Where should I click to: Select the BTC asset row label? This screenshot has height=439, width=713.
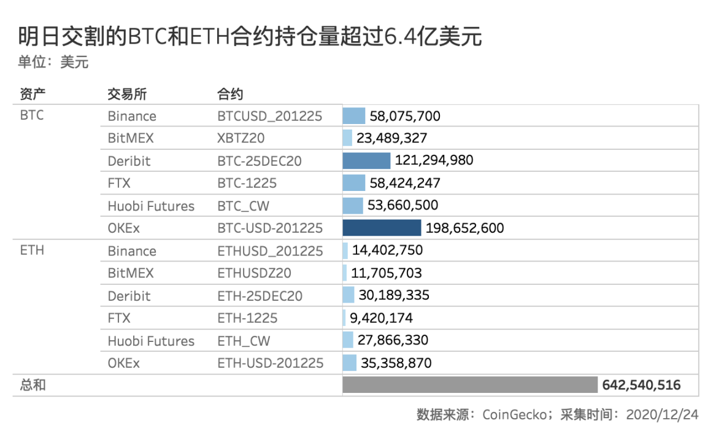point(32,115)
